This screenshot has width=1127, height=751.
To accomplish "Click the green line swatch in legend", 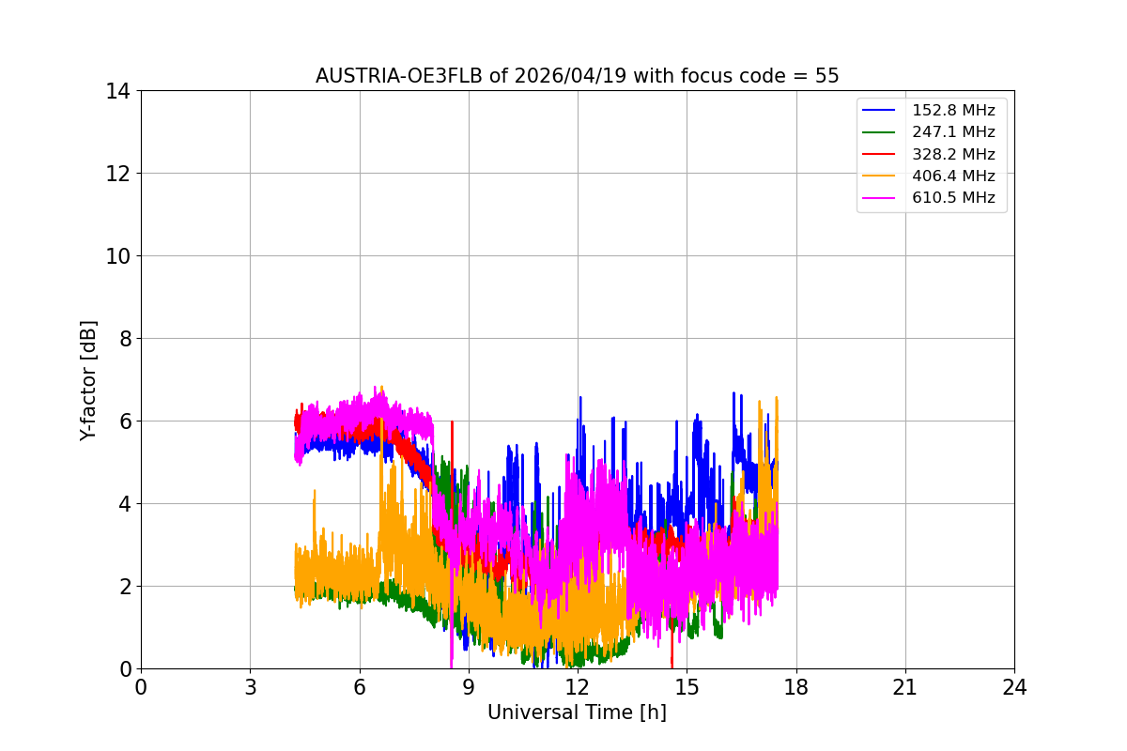I will click(880, 132).
